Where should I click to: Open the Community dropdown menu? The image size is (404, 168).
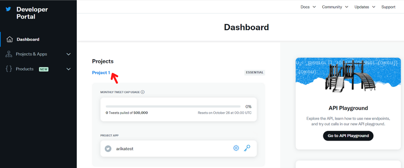335,7
